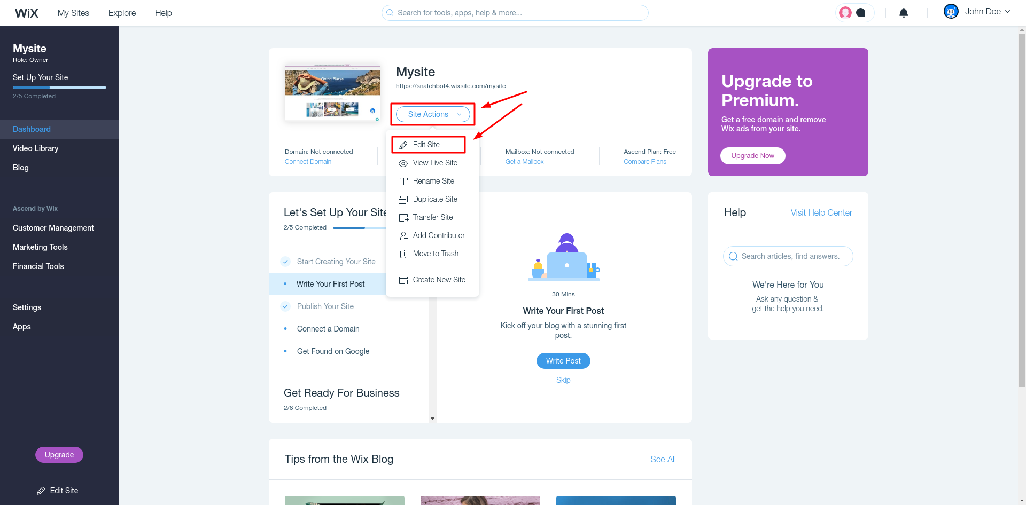
Task: Click the eye icon next to View Live Site
Action: click(x=403, y=163)
